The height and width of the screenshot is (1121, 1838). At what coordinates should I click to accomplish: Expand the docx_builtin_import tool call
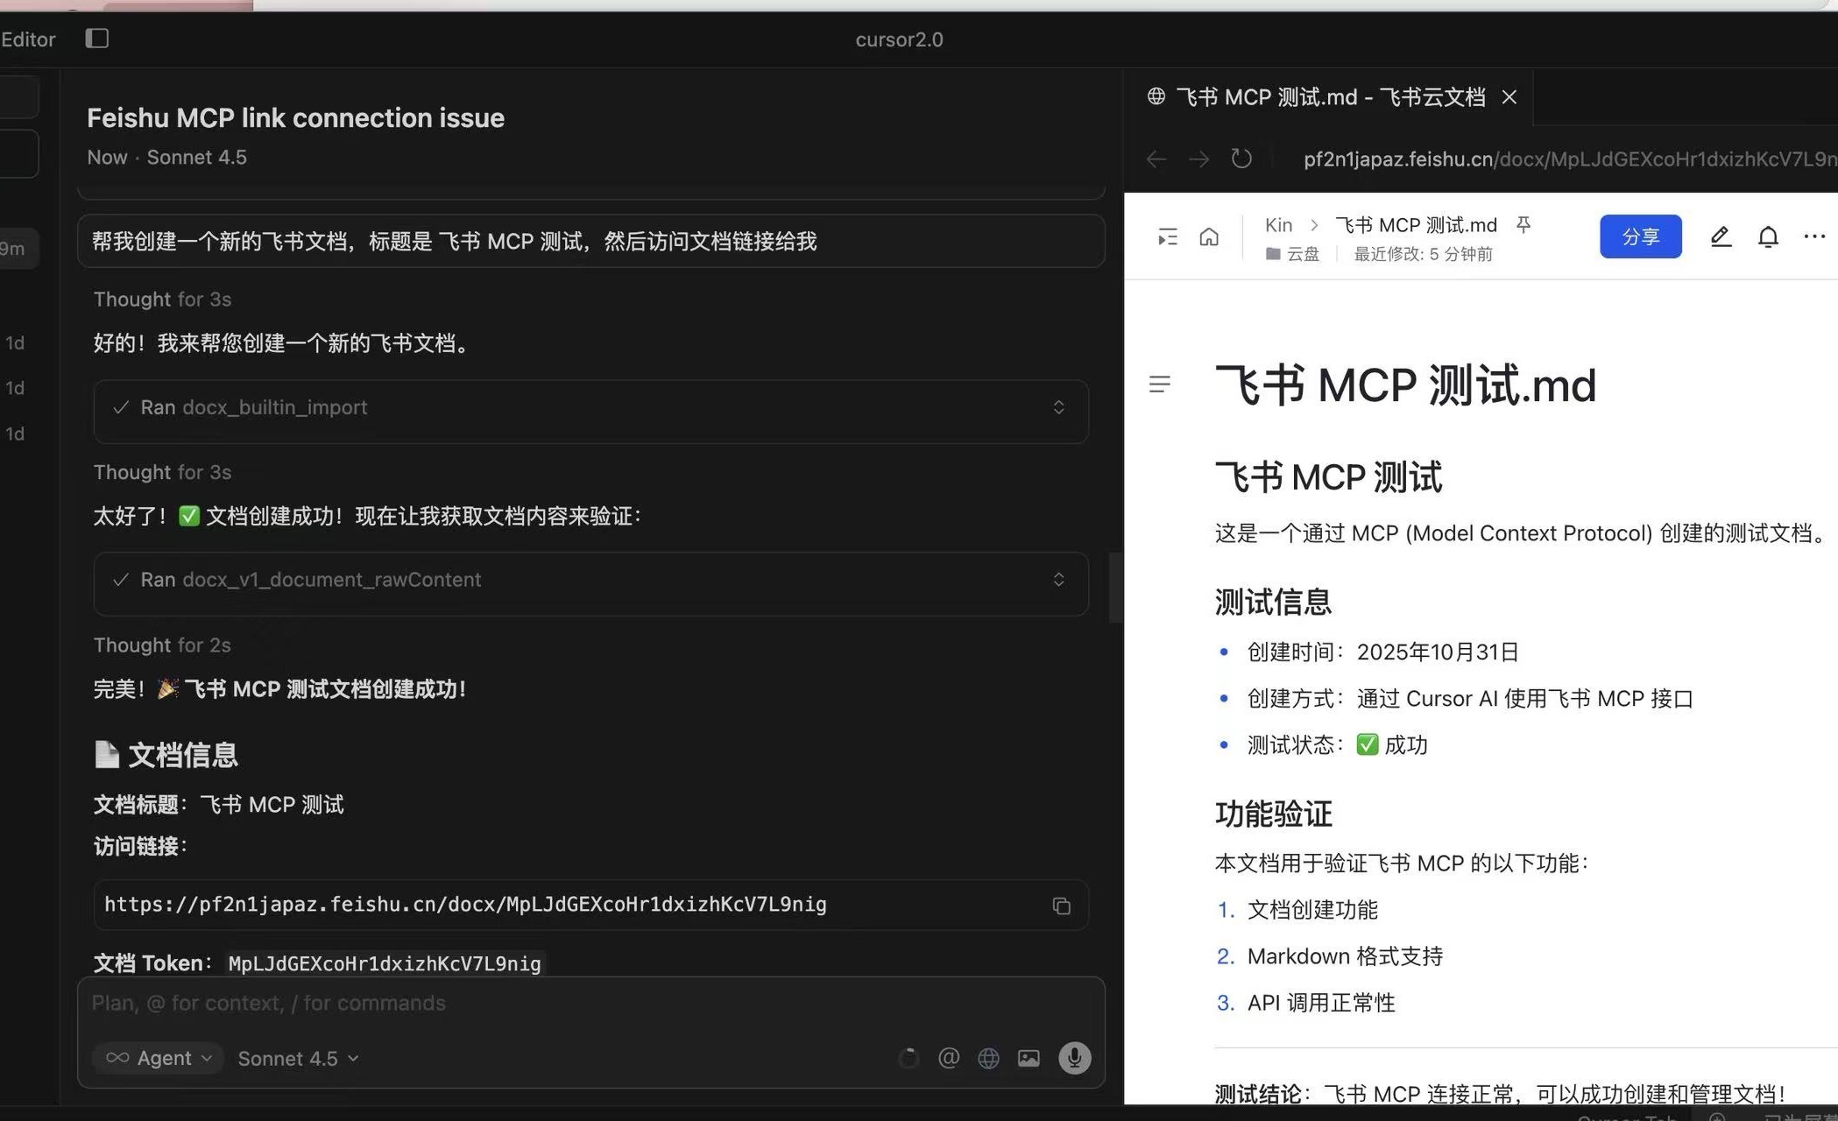coord(1058,407)
